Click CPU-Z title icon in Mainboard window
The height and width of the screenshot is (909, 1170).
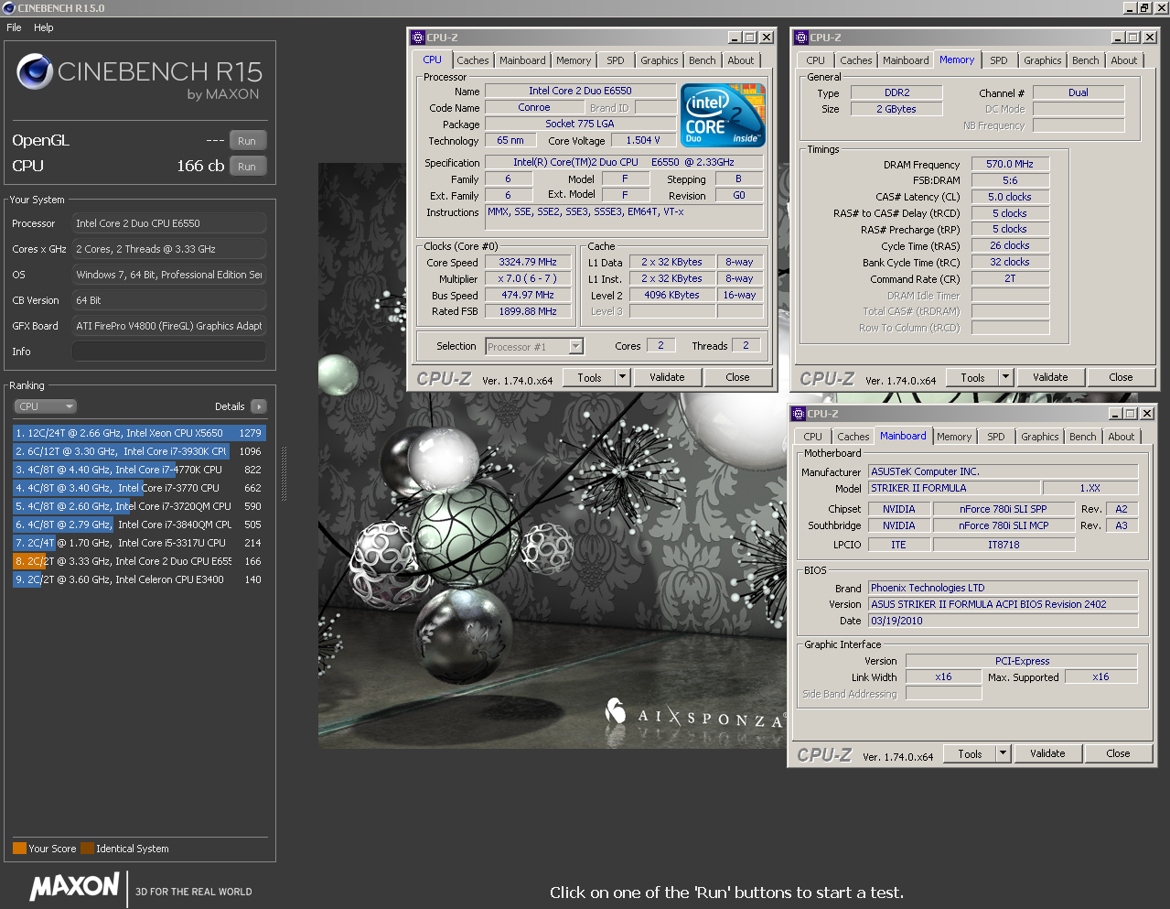click(798, 414)
